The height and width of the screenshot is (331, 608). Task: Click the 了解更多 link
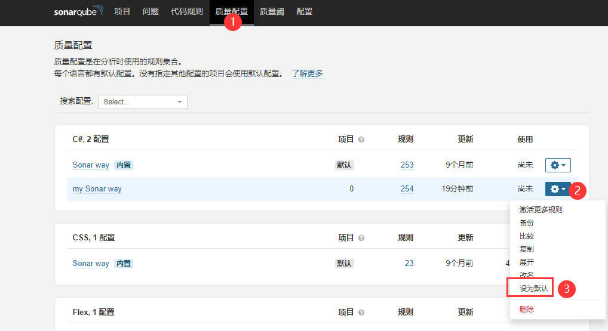[x=307, y=73]
